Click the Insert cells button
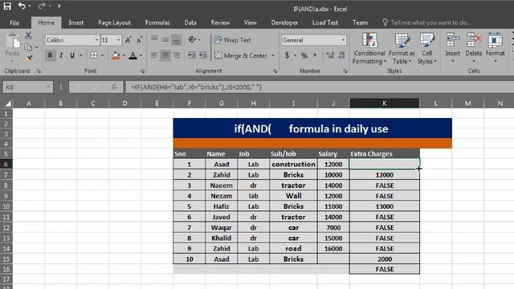The width and height of the screenshot is (514, 289). (452, 48)
